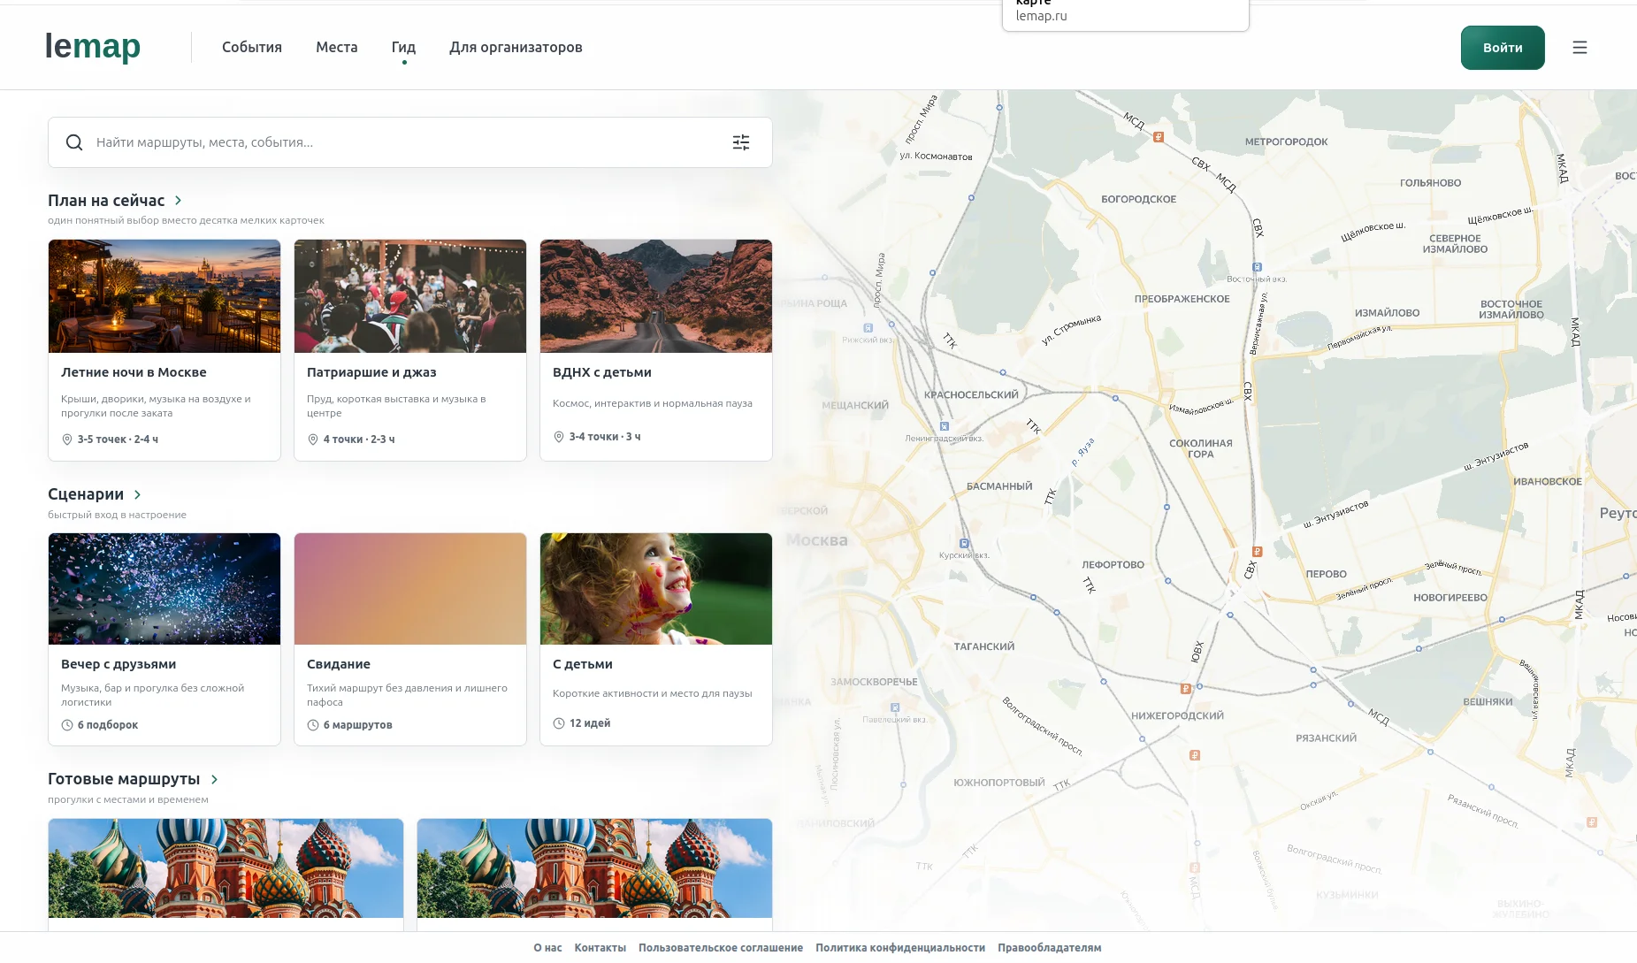
Task: Open 'Для организаторов' nav item
Action: pos(516,48)
